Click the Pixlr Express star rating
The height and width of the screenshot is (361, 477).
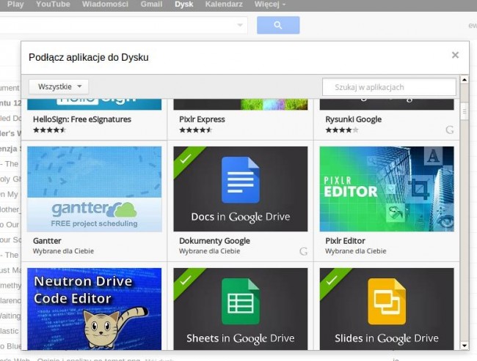click(196, 130)
